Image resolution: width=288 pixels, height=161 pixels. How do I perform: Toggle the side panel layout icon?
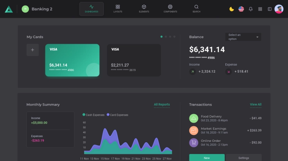point(270,9)
